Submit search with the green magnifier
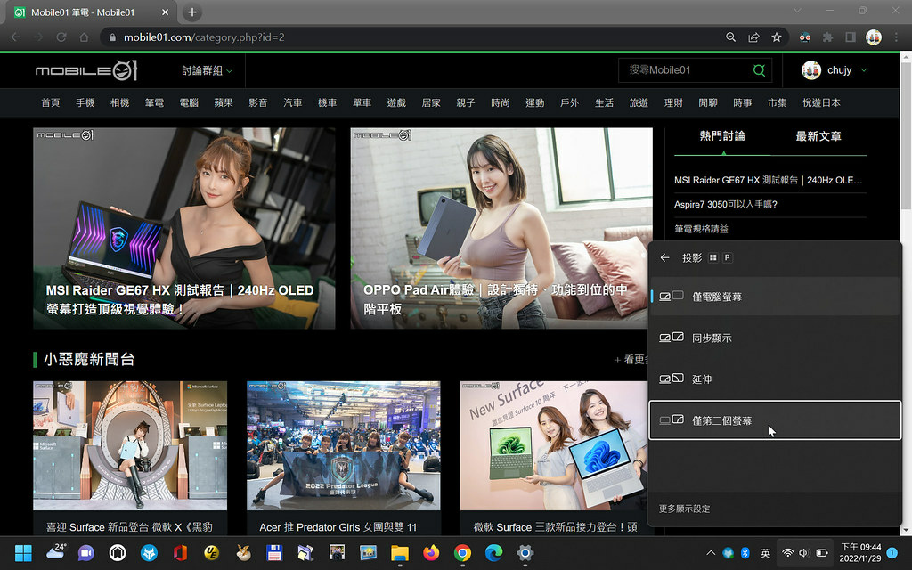The height and width of the screenshot is (570, 912). (x=759, y=70)
